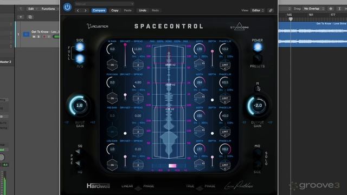The width and height of the screenshot is (347, 195).
Task: Click the Hi band Dry/Wet slider handle
Action: point(125,44)
